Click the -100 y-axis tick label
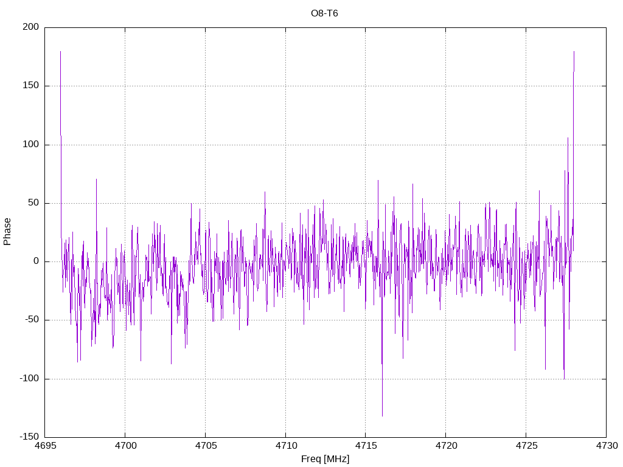623x467 pixels. (x=29, y=378)
